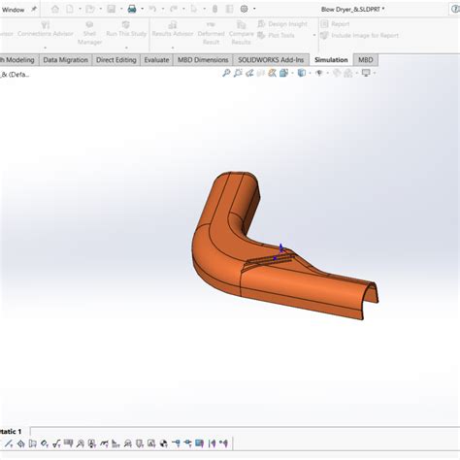
Task: Click Compare Results button
Action: coord(241,33)
